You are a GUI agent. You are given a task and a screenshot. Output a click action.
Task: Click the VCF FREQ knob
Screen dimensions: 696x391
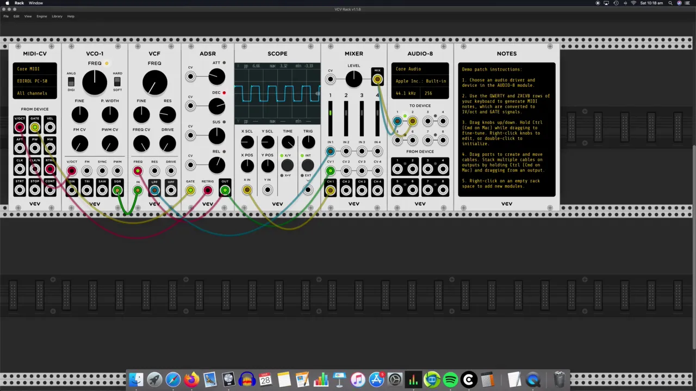pos(154,83)
